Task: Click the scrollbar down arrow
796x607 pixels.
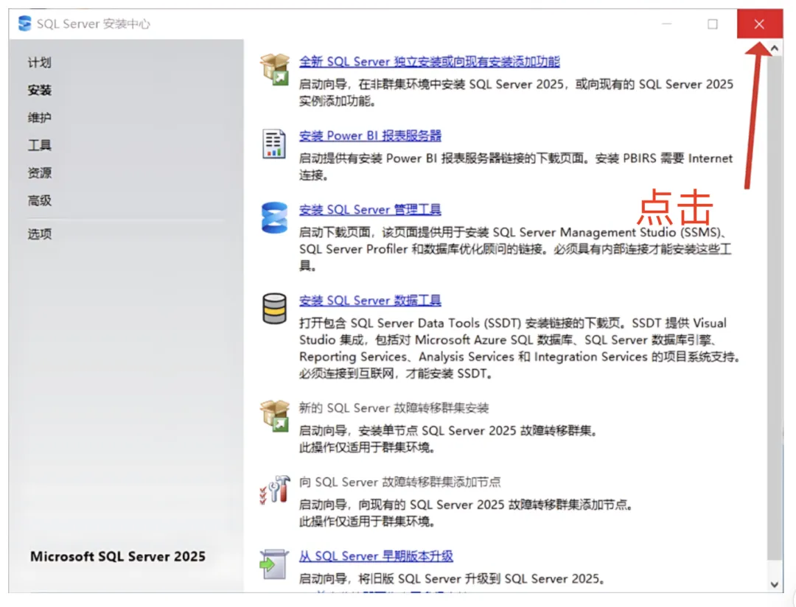Action: tap(774, 584)
